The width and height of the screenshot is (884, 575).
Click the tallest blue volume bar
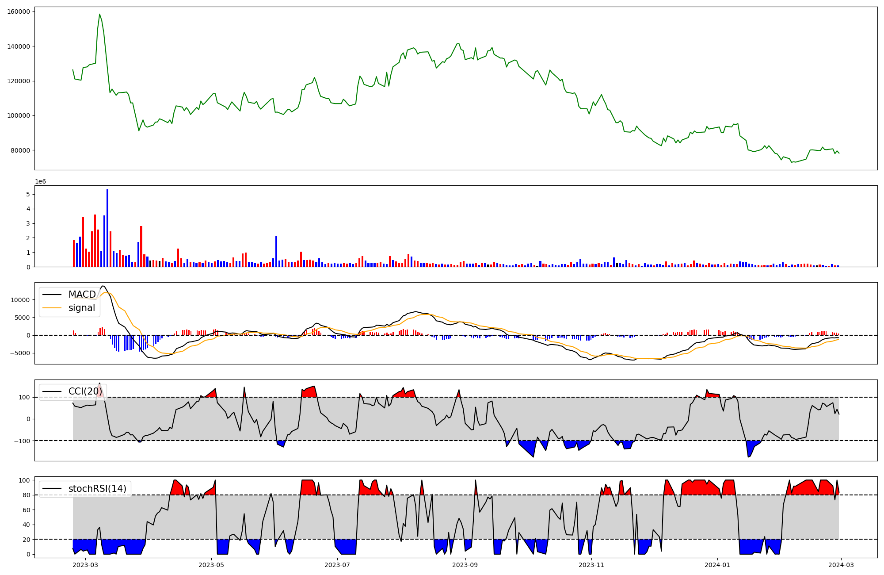pos(107,228)
